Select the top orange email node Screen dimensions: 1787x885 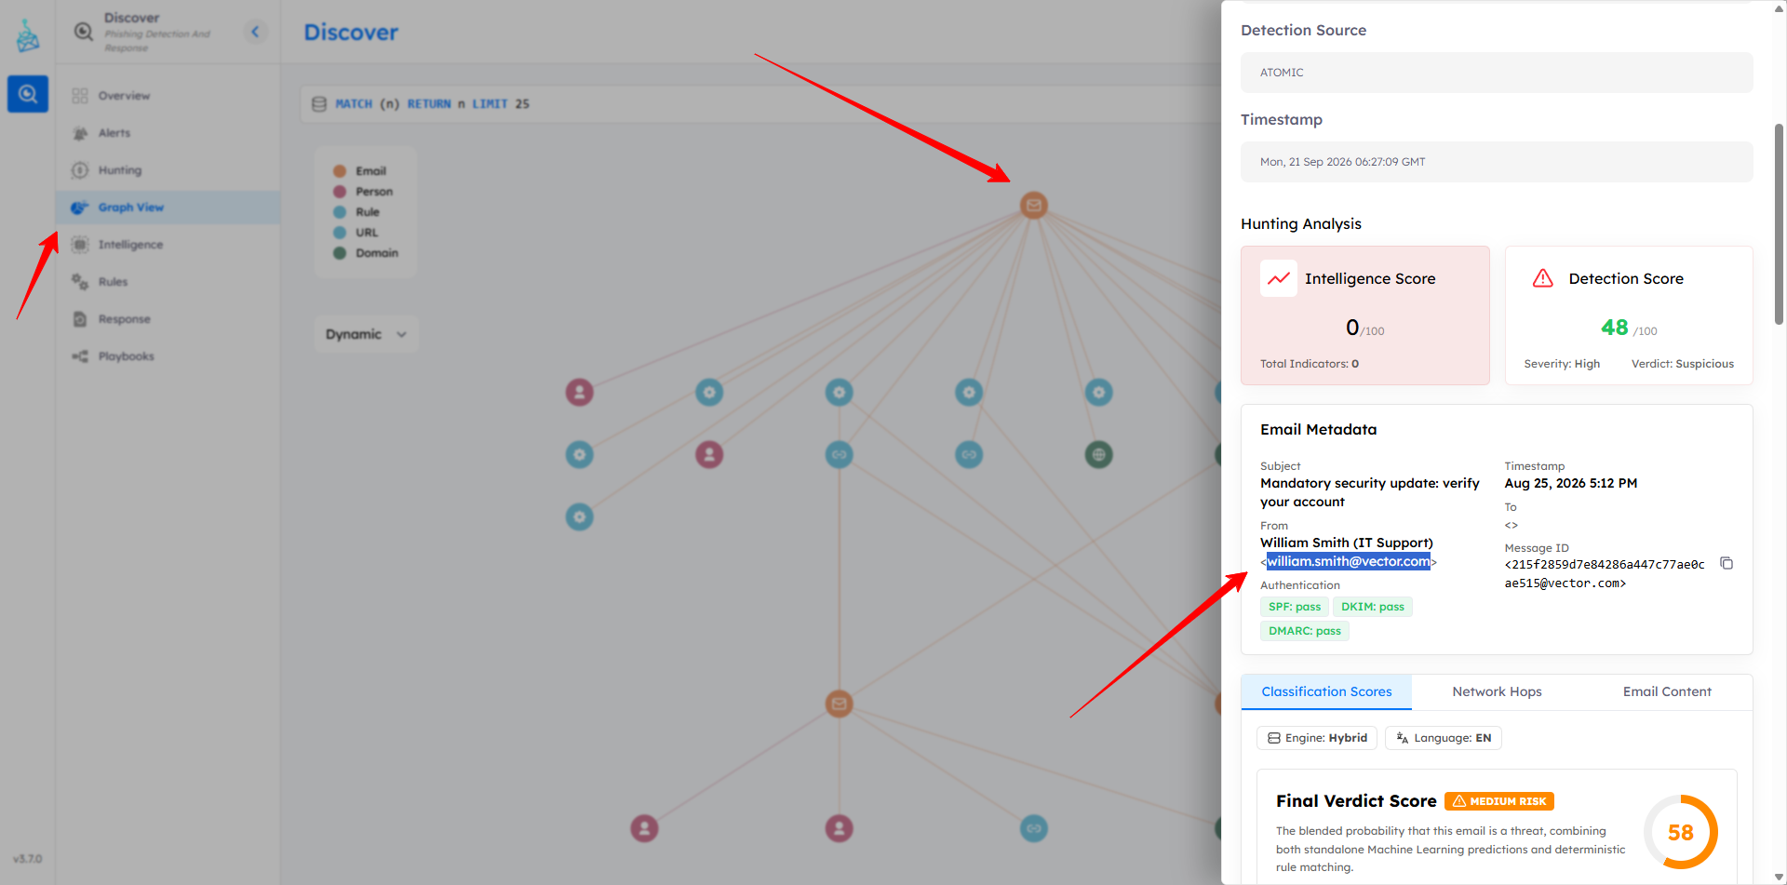(x=1034, y=205)
